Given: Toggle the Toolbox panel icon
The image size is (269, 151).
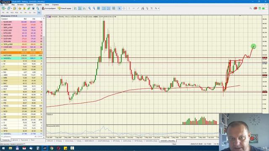Looking at the screenshot, I should click(x=29, y=8).
